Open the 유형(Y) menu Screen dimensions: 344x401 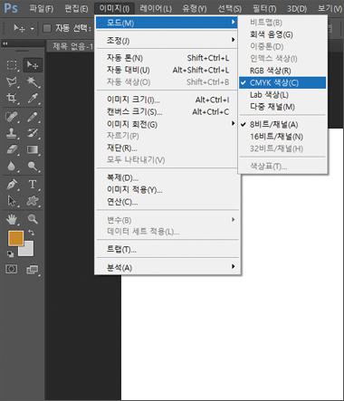click(x=195, y=8)
